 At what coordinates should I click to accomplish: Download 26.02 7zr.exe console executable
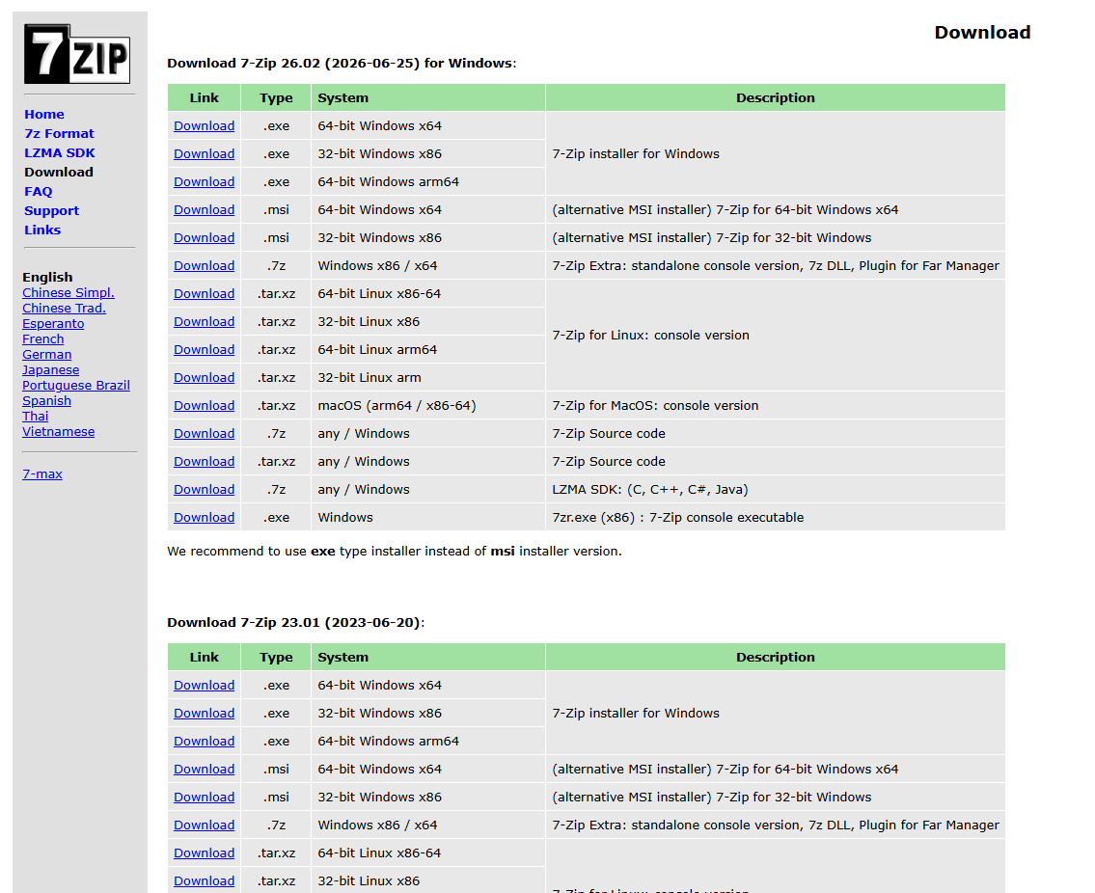[204, 517]
